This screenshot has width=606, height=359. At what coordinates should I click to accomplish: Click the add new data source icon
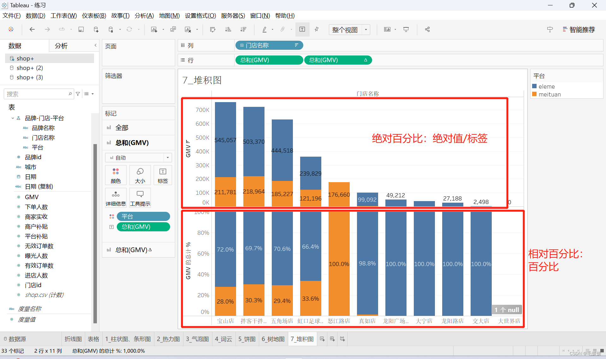[x=96, y=29]
